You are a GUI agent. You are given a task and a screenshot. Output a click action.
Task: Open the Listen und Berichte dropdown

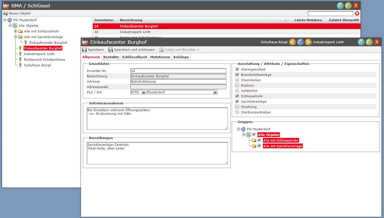179,50
